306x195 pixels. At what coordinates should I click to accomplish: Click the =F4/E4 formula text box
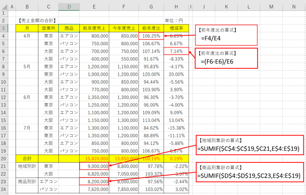point(226,35)
